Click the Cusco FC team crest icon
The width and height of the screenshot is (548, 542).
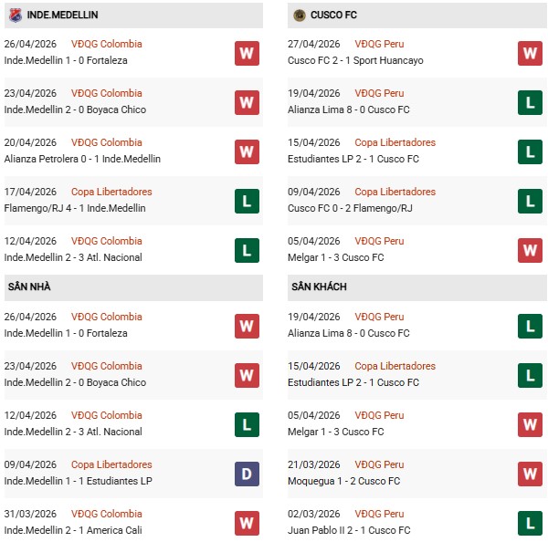pos(300,16)
